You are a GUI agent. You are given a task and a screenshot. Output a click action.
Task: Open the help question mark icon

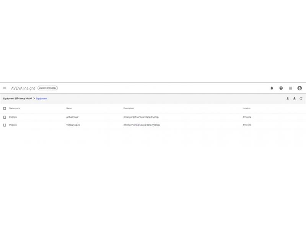[x=281, y=88]
